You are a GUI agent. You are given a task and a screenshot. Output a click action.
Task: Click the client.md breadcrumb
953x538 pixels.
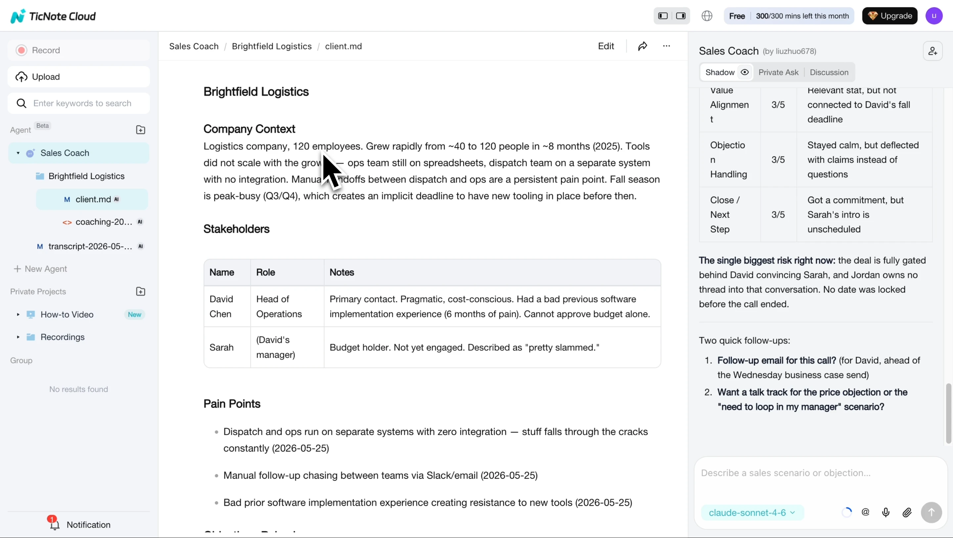pos(343,46)
